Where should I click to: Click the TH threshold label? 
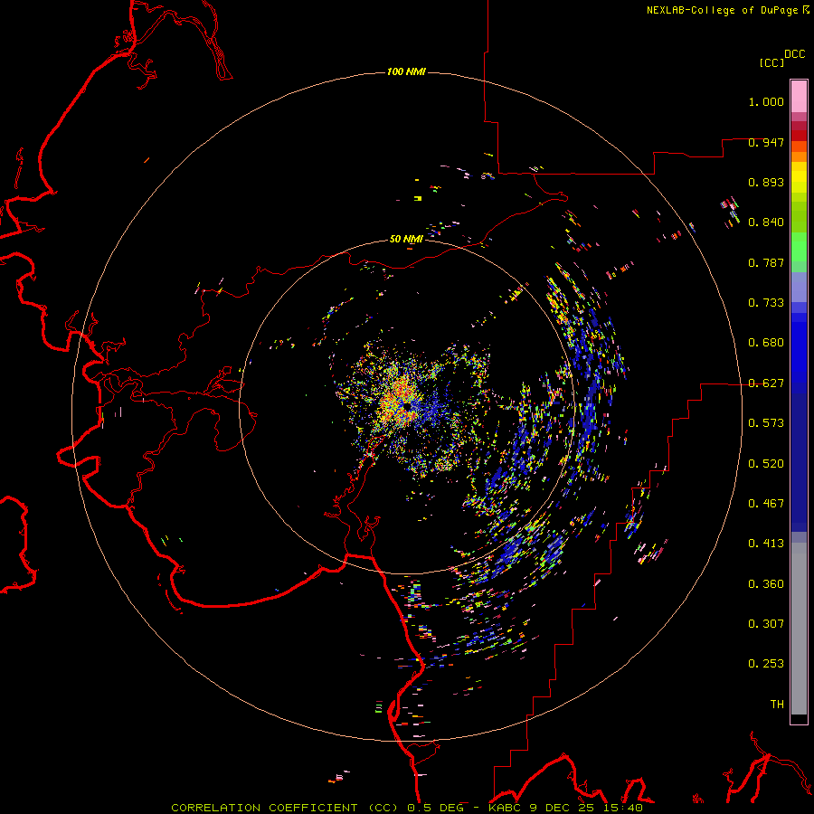coord(777,705)
